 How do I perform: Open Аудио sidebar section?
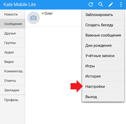tap(13, 52)
